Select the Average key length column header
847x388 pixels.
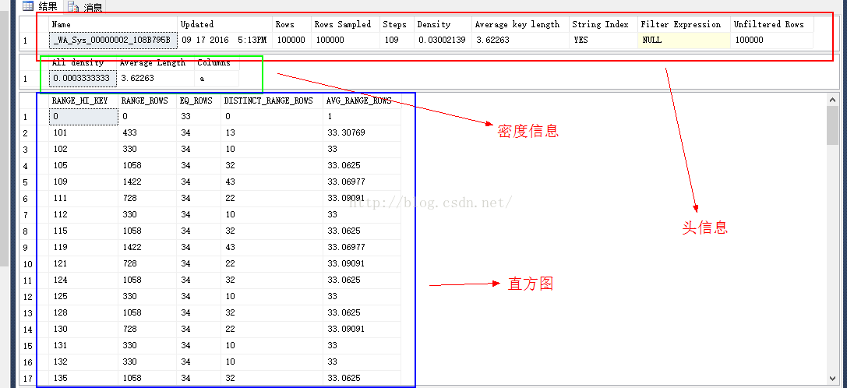pos(521,24)
